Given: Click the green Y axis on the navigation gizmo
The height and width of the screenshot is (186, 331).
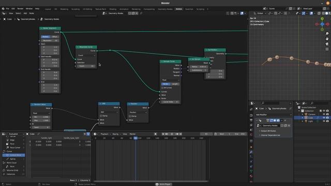Looking at the screenshot, I should coord(322,19).
